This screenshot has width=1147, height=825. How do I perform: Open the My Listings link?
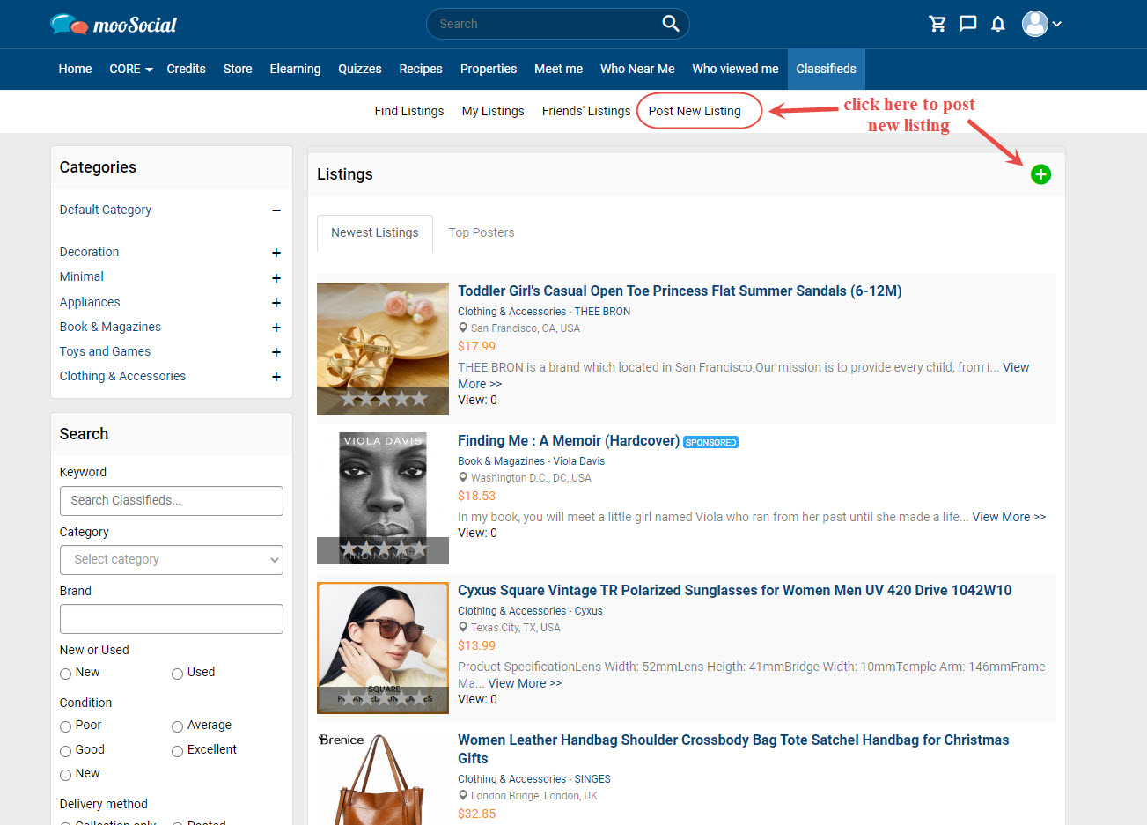pos(493,111)
